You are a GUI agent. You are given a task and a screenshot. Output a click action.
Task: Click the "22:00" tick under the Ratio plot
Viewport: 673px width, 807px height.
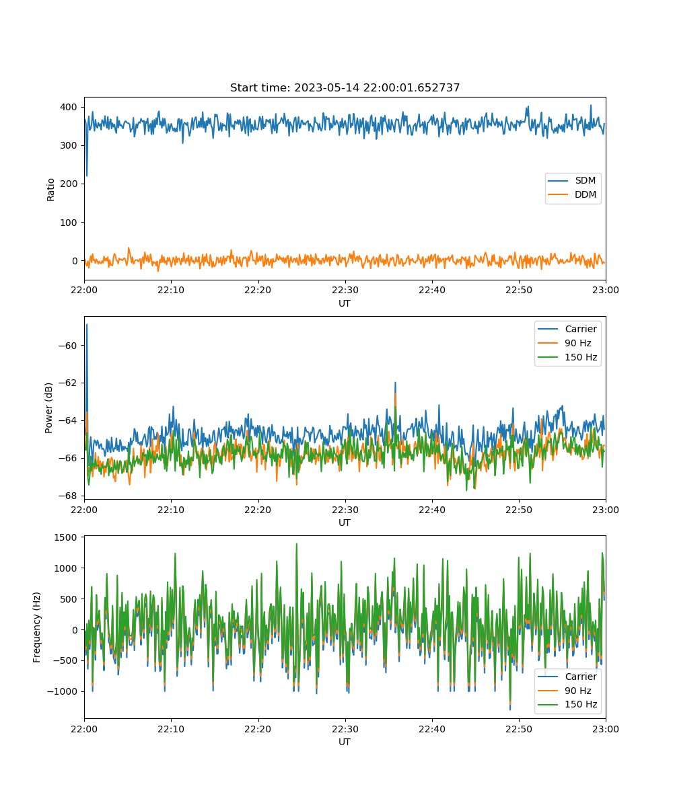pos(84,290)
